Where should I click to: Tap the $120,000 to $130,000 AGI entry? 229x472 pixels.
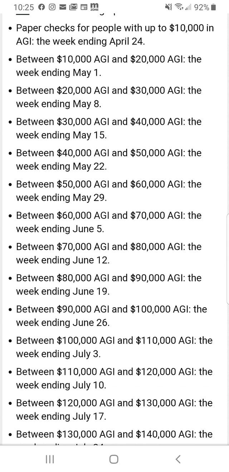pyautogui.click(x=114, y=409)
